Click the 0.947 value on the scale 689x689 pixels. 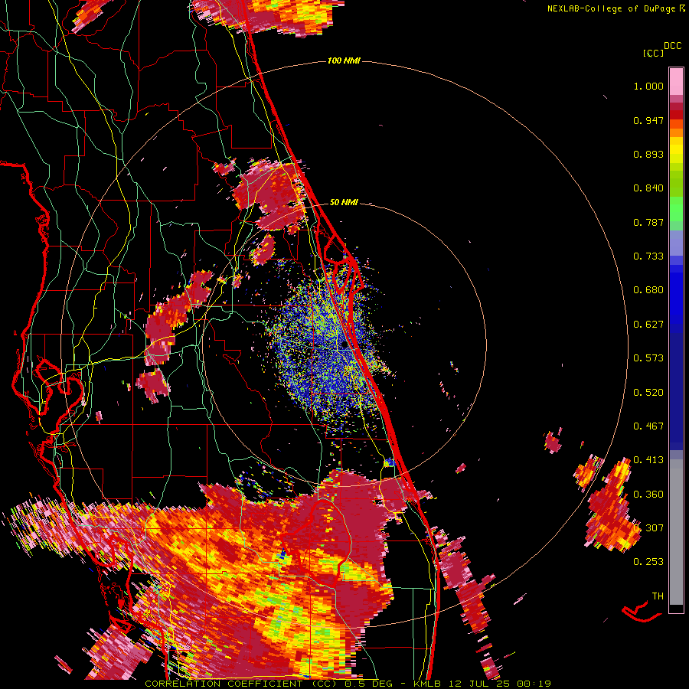pos(648,120)
